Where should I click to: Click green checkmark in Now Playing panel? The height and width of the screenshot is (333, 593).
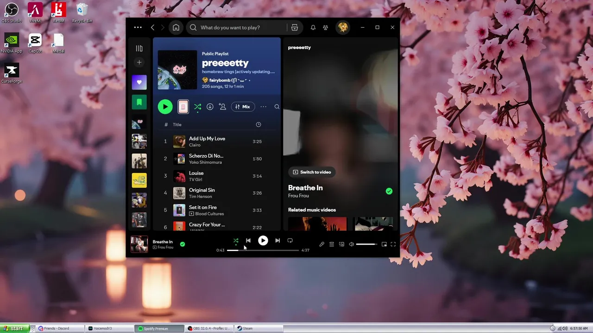tap(389, 191)
